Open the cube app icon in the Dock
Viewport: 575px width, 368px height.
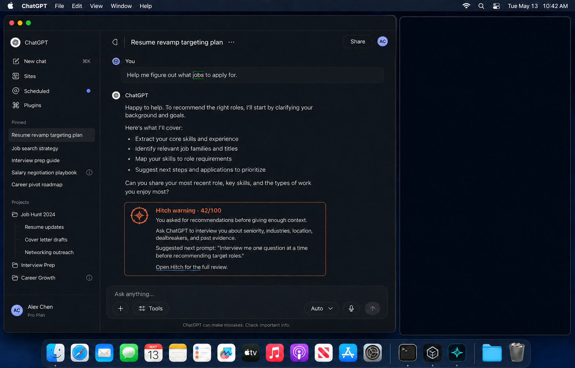[432, 353]
